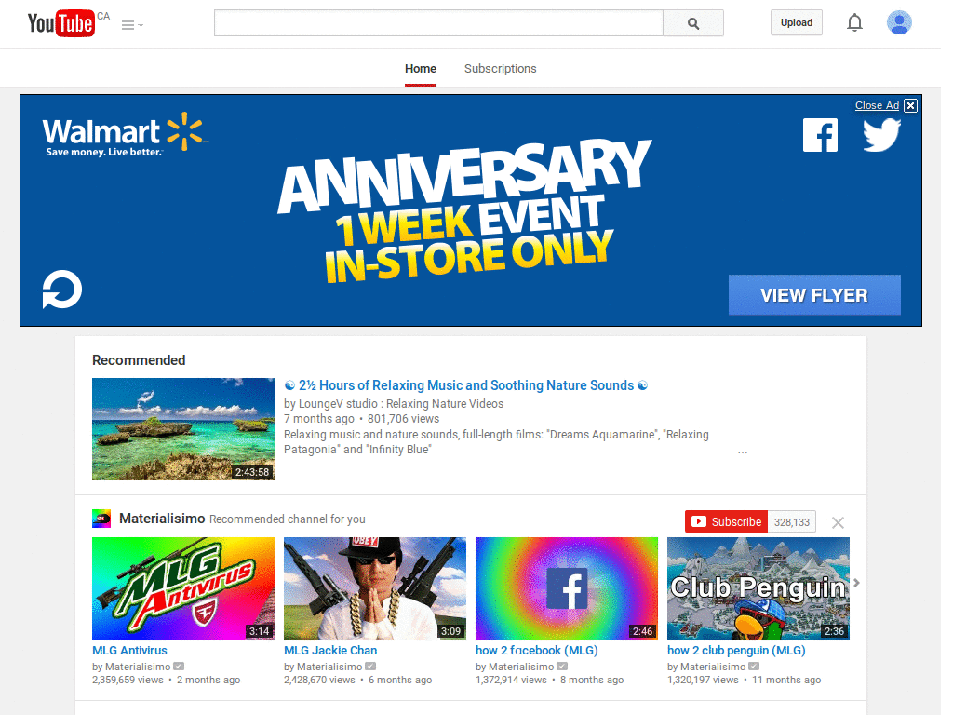The image size is (953, 715).
Task: Click the '1,372,914 views' text
Action: pos(511,680)
